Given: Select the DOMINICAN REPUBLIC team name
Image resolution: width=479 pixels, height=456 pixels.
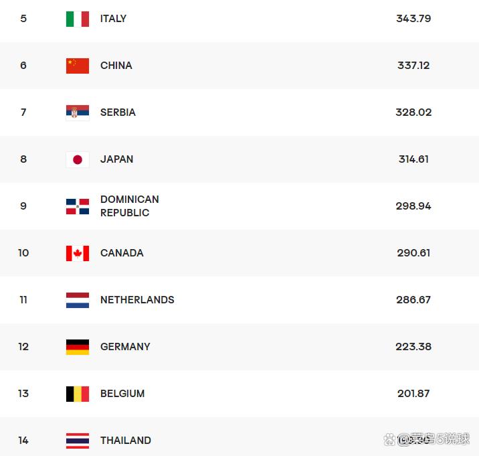Looking at the screenshot, I should pos(130,206).
